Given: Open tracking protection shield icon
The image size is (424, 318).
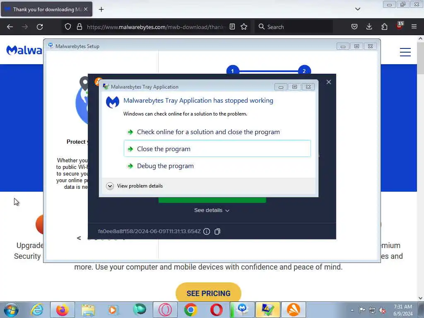Looking at the screenshot, I should pyautogui.click(x=68, y=26).
